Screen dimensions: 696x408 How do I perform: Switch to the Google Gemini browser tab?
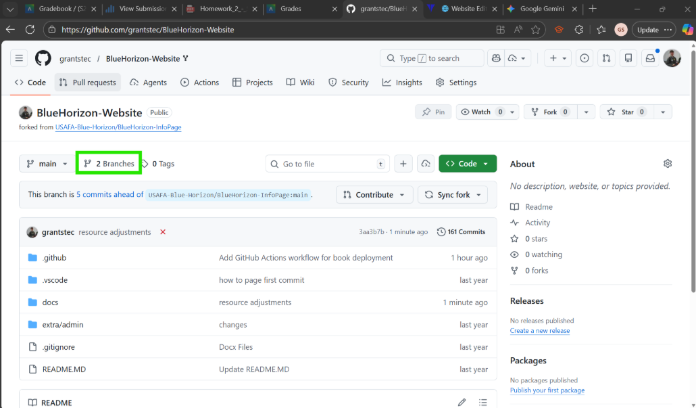[542, 8]
